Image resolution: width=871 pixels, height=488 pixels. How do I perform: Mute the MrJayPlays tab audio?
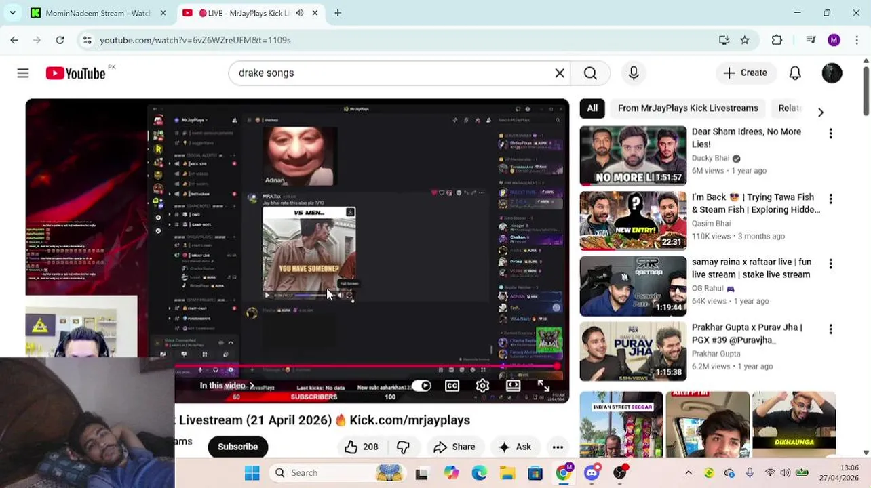point(299,13)
